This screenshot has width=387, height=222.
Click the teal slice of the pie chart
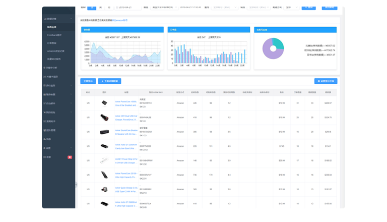279,44
